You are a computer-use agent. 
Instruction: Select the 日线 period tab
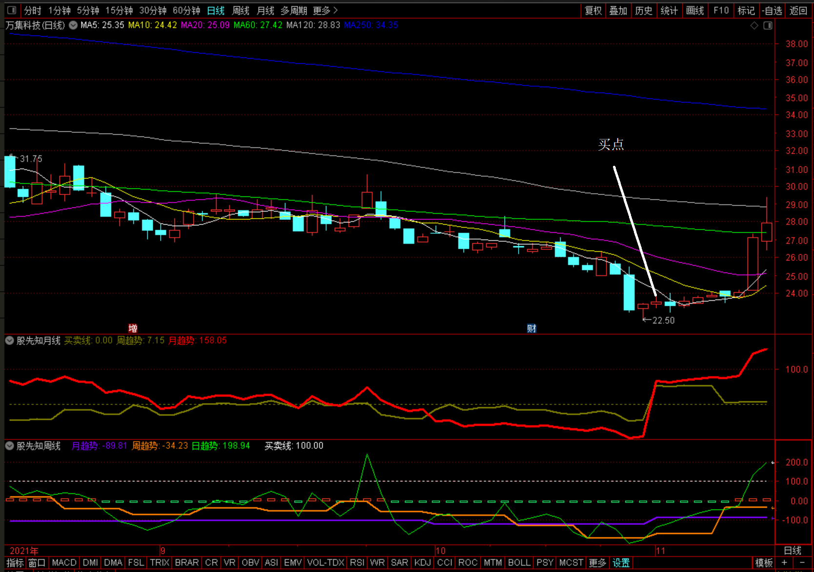[216, 10]
